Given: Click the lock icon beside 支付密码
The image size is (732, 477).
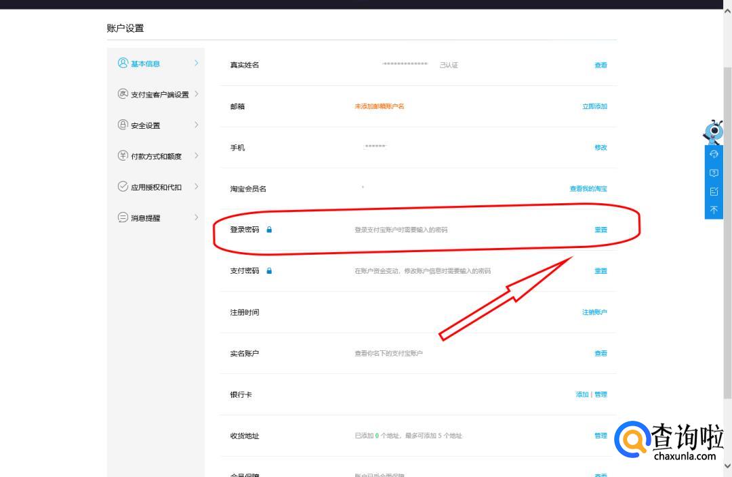Looking at the screenshot, I should point(269,271).
